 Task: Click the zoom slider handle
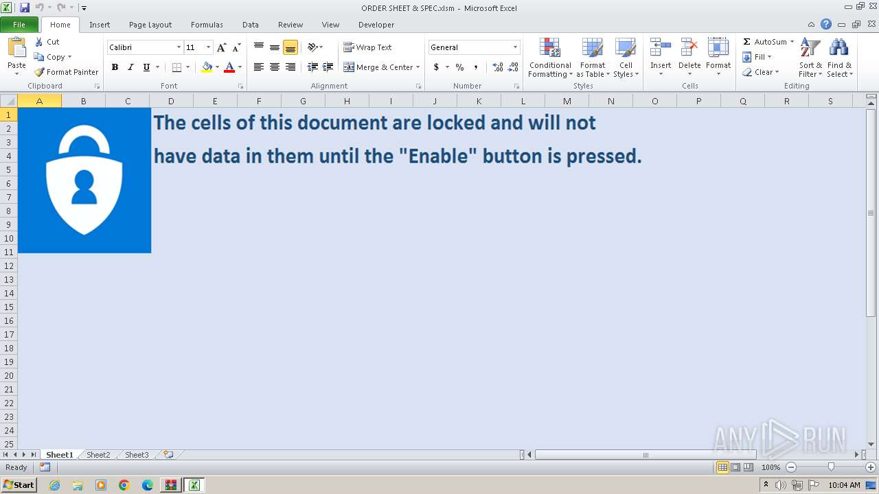tap(831, 467)
